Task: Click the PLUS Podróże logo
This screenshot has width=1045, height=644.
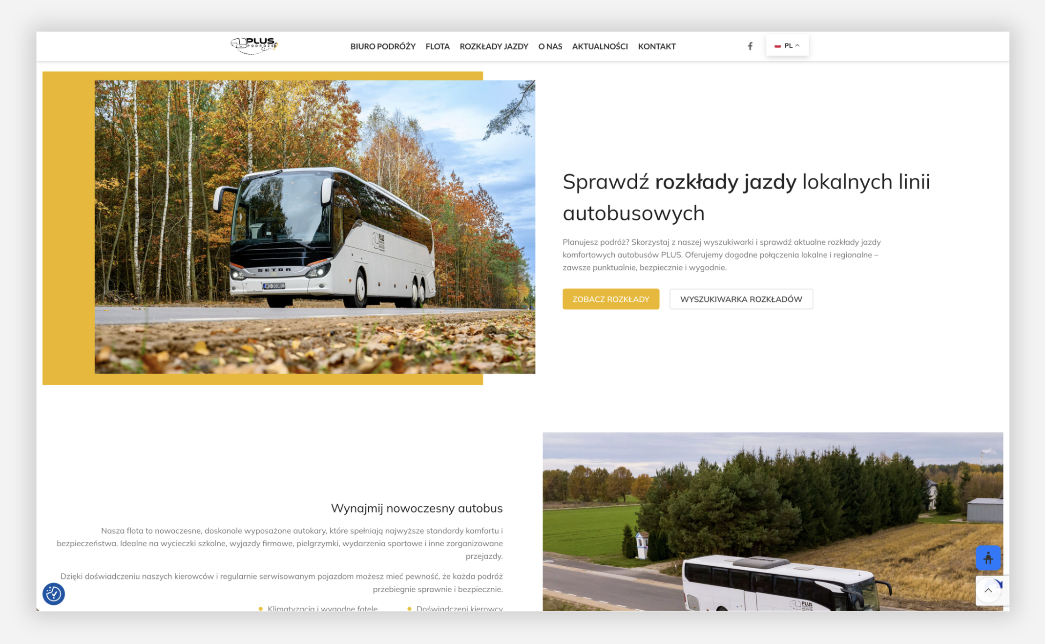Action: click(x=254, y=45)
